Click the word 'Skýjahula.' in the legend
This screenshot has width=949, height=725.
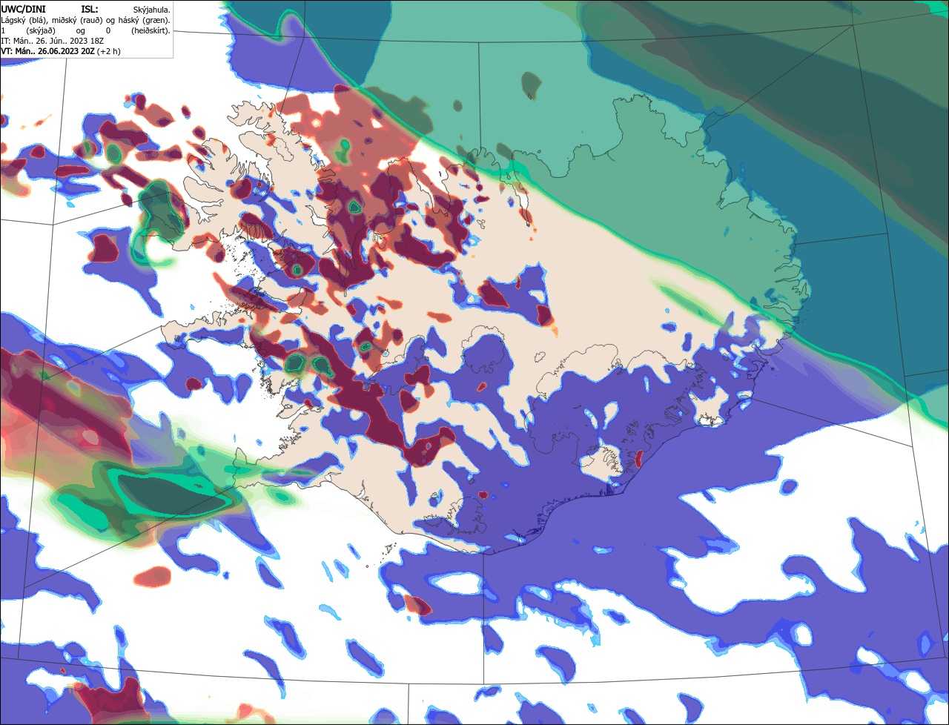coord(152,10)
